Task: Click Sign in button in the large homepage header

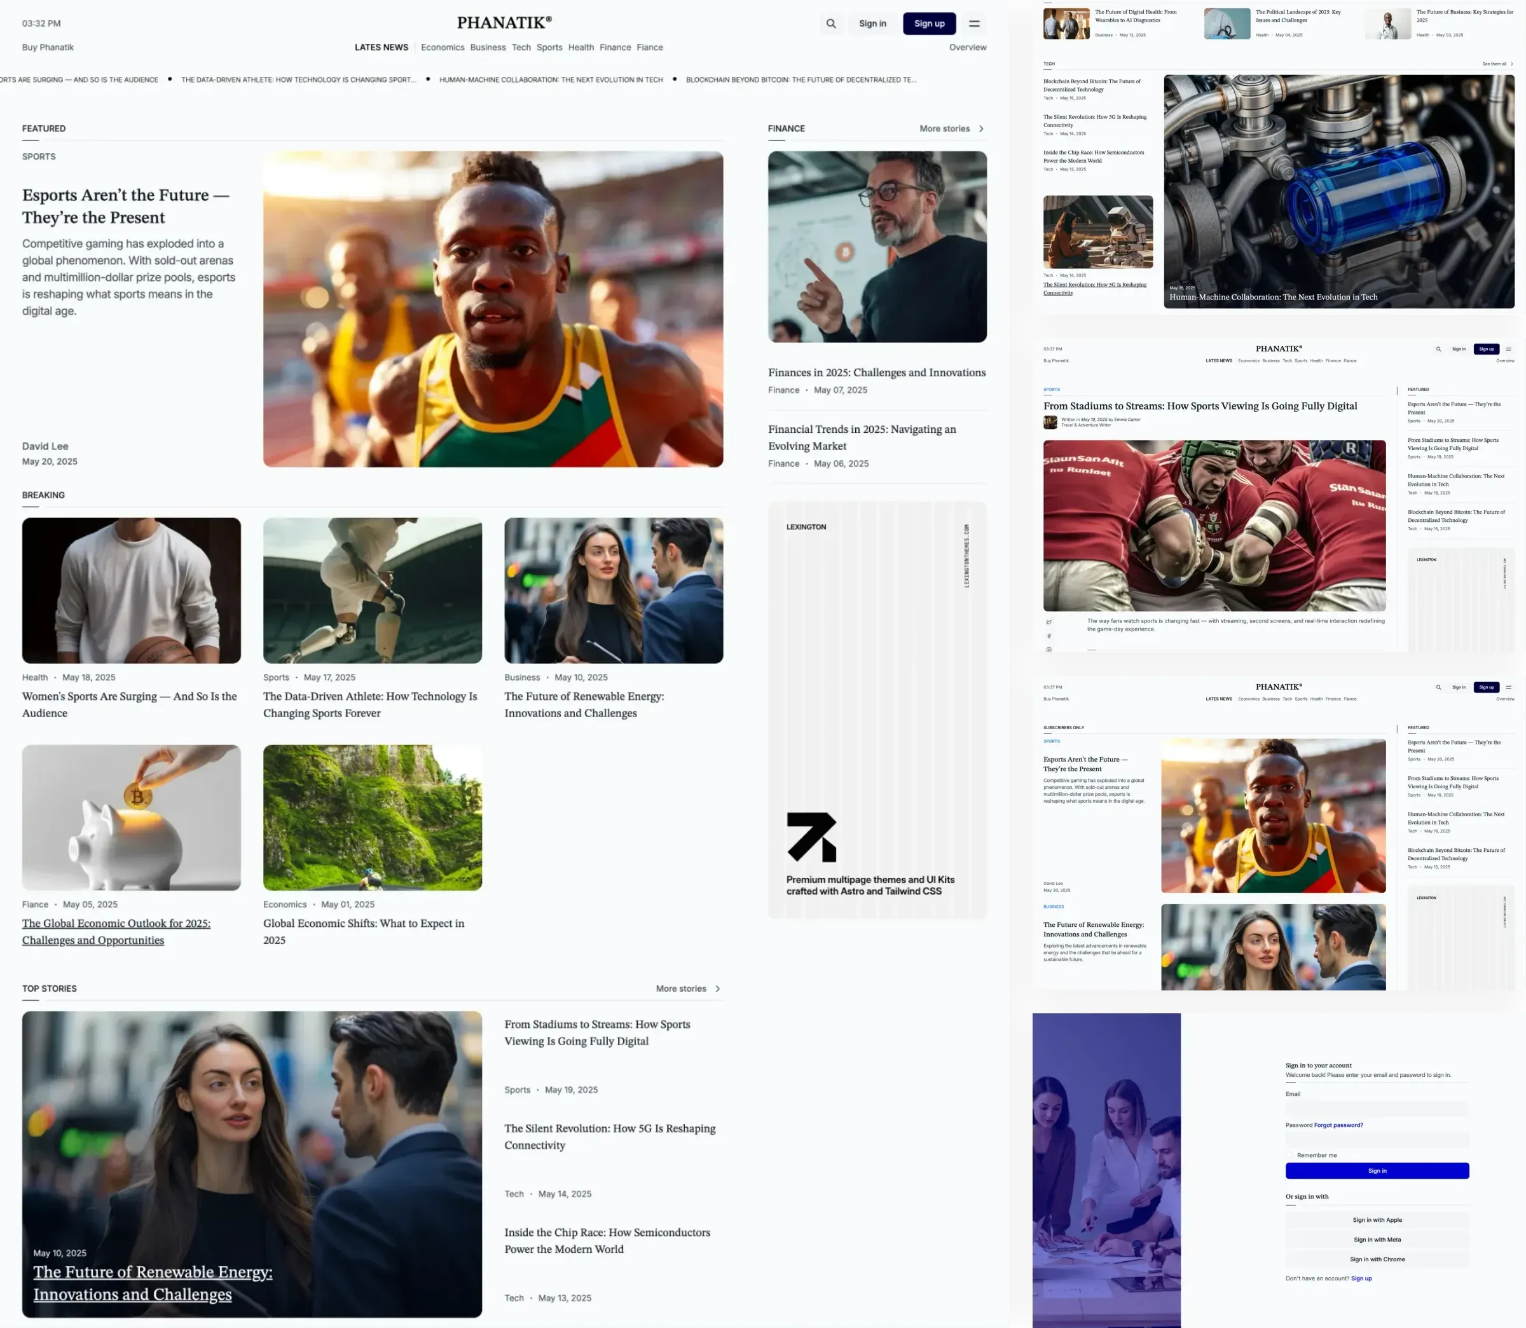Action: click(x=872, y=24)
